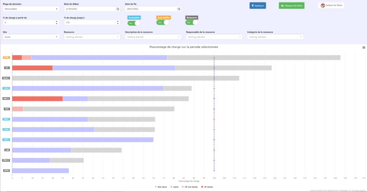Click the % de charge jusqu'à field
The image size is (367, 192).
pyautogui.click(x=90, y=22)
